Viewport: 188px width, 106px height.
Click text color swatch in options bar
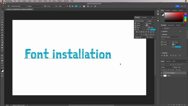coord(76,6)
